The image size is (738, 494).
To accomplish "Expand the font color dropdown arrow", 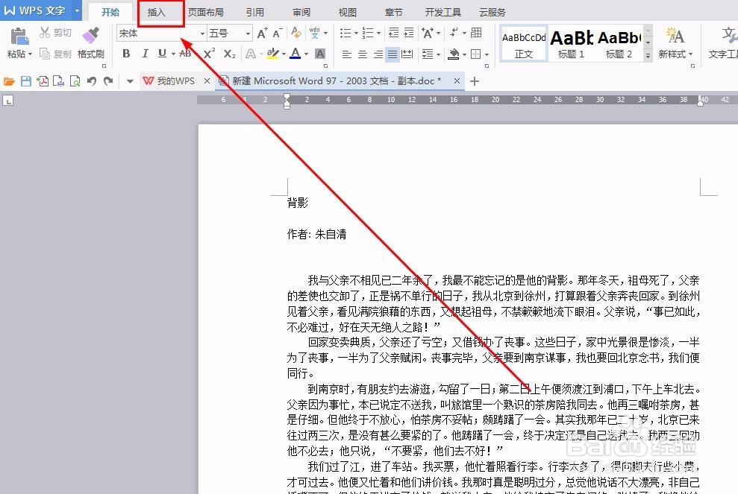I will coord(307,54).
